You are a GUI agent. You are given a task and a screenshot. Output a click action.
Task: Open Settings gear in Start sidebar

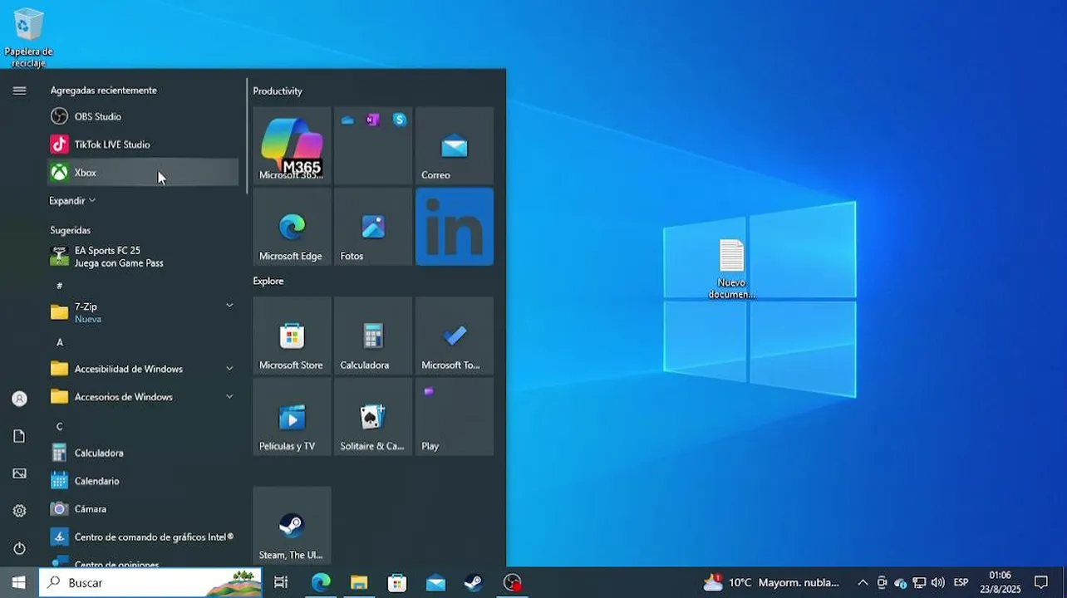(19, 511)
